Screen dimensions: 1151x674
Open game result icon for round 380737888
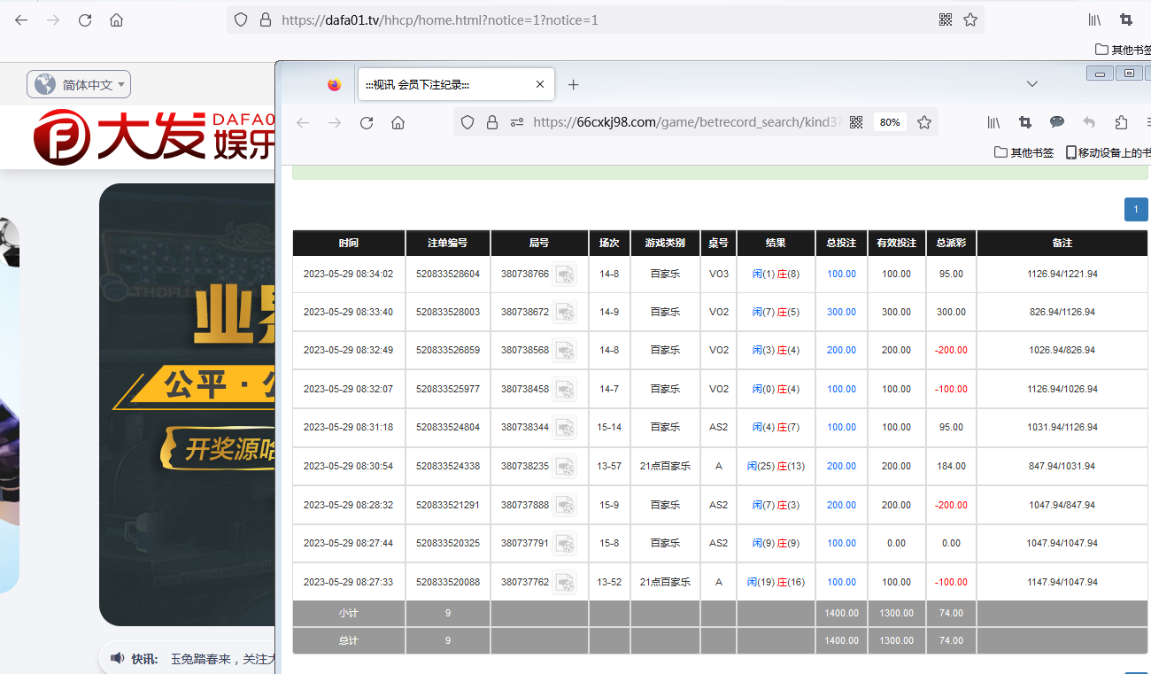pyautogui.click(x=565, y=506)
